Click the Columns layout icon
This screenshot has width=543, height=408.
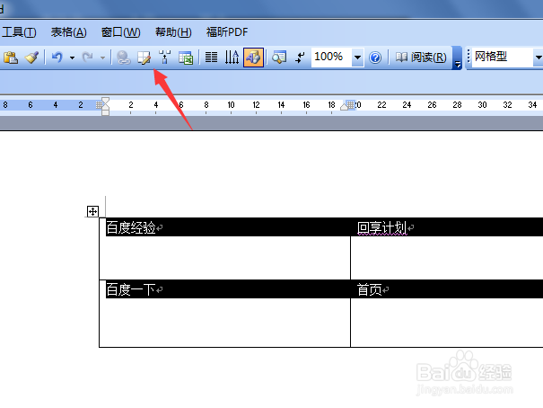click(211, 58)
